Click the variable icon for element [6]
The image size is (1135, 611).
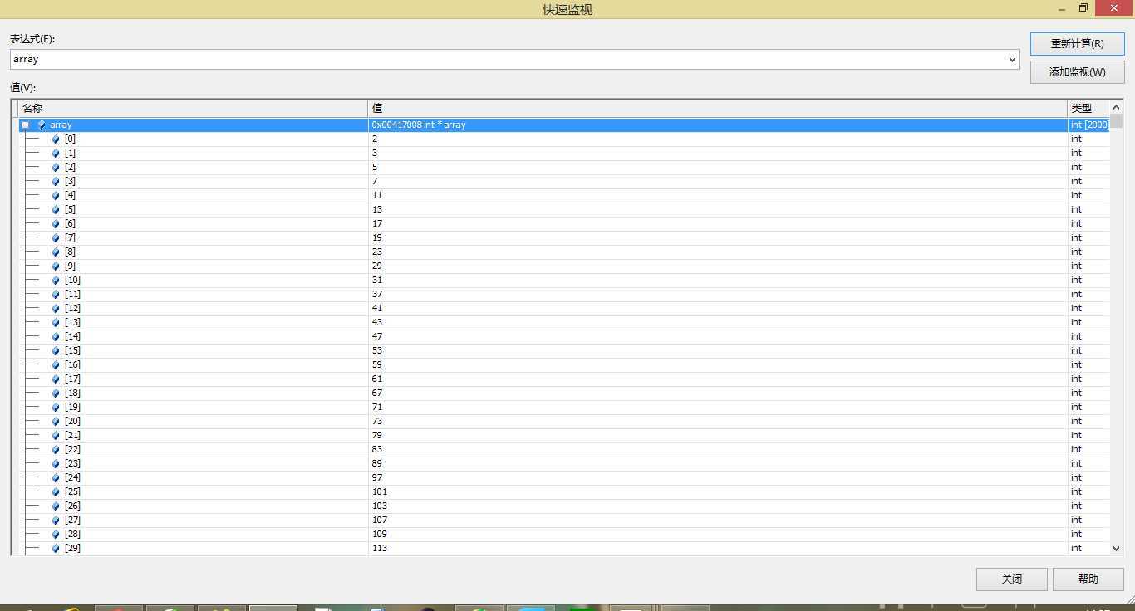(57, 223)
